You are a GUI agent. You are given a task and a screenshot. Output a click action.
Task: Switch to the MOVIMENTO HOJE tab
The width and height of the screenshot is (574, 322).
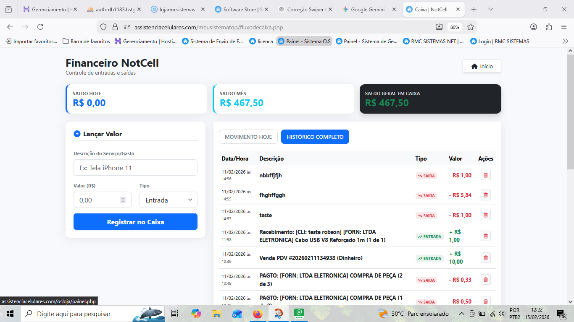(248, 137)
